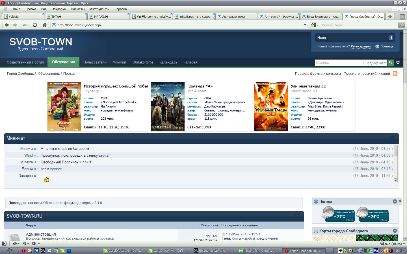Open the RSS feed icon
This screenshot has height=254, width=407.
(395, 74)
